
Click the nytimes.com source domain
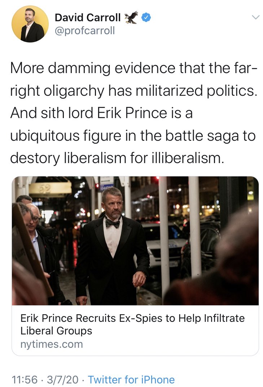pyautogui.click(x=52, y=344)
